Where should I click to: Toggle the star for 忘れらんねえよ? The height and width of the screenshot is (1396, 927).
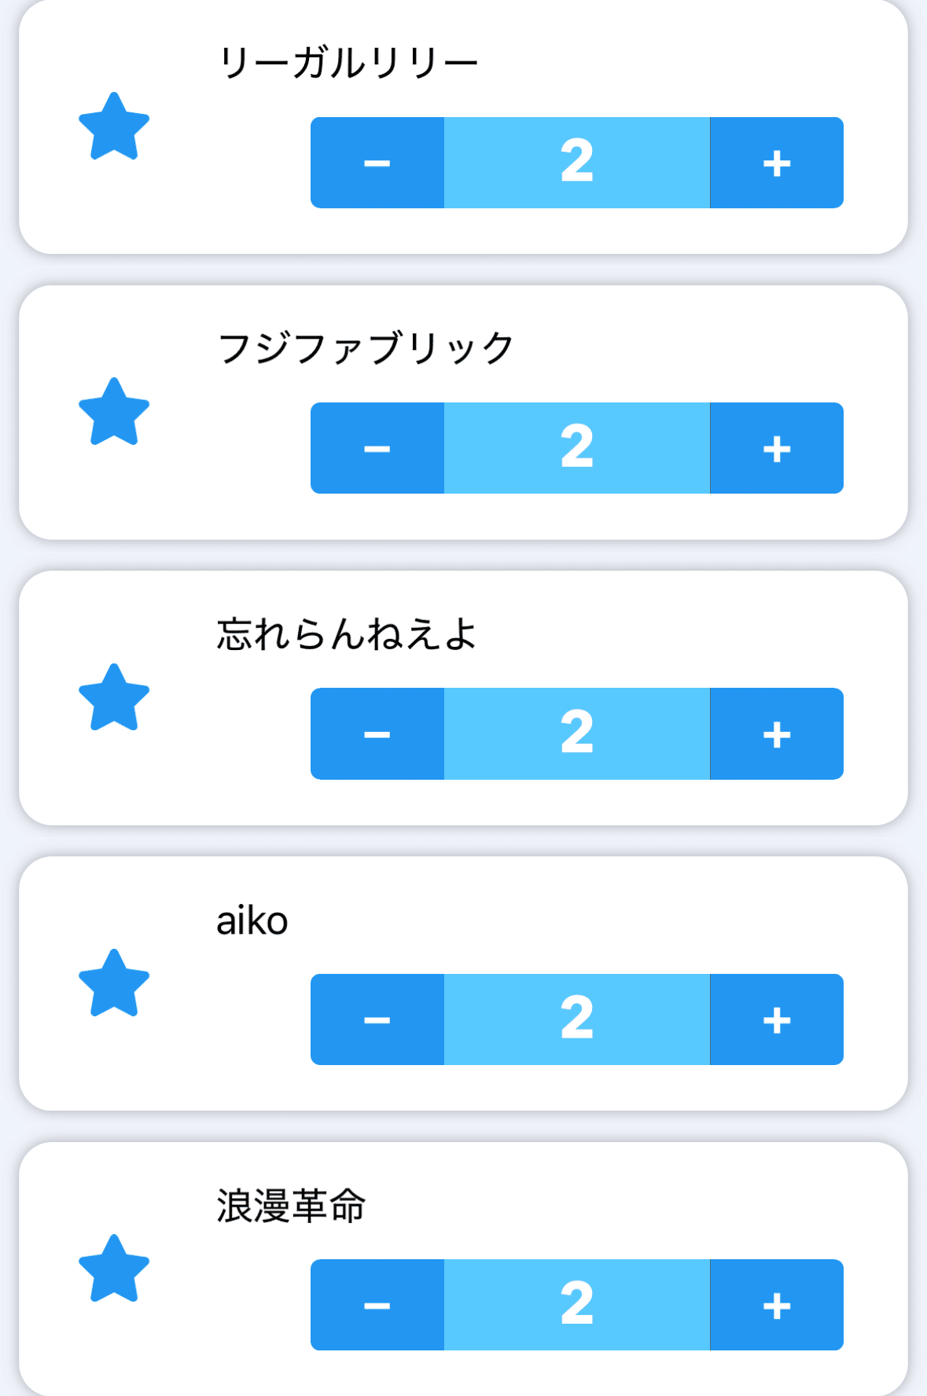pos(114,698)
